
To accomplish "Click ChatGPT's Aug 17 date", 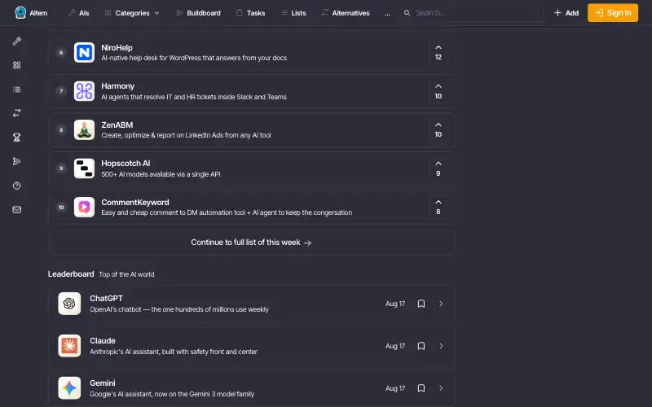I will [x=395, y=304].
